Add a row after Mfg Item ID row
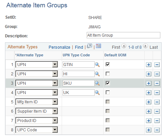166x139 pixels. click(x=149, y=102)
